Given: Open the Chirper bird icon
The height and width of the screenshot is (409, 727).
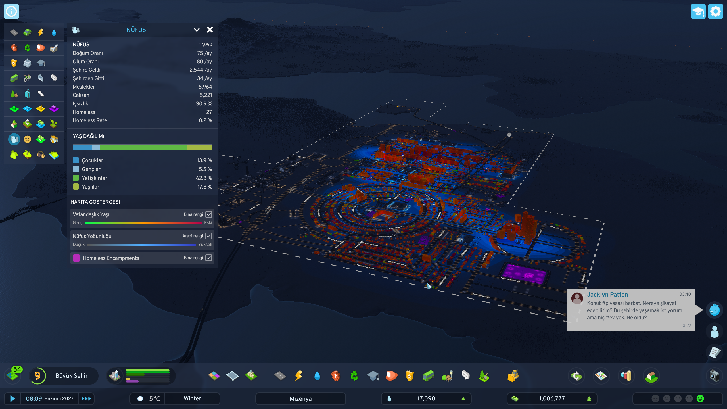Looking at the screenshot, I should pyautogui.click(x=715, y=310).
